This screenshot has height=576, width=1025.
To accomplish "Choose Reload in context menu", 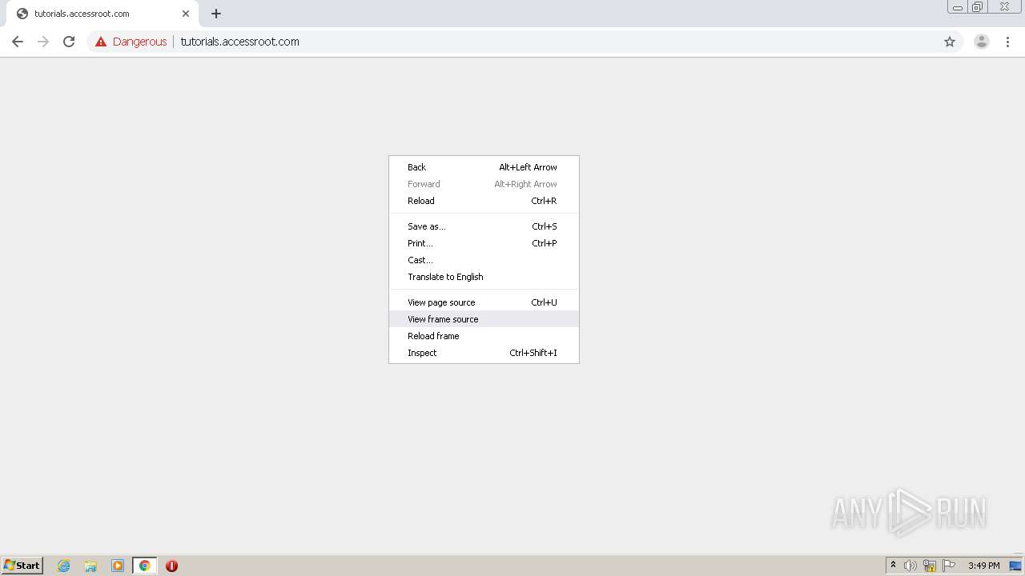I will pyautogui.click(x=484, y=201).
